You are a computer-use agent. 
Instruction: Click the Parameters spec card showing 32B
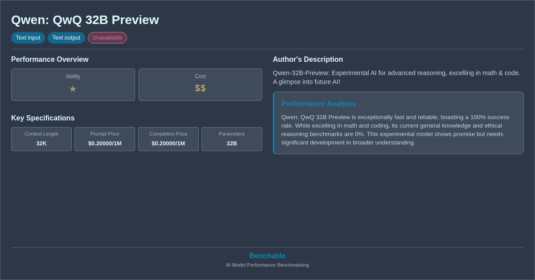point(231,139)
